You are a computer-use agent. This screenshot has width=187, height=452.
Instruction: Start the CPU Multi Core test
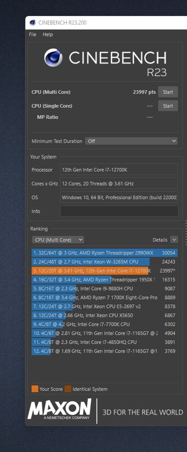168,92
